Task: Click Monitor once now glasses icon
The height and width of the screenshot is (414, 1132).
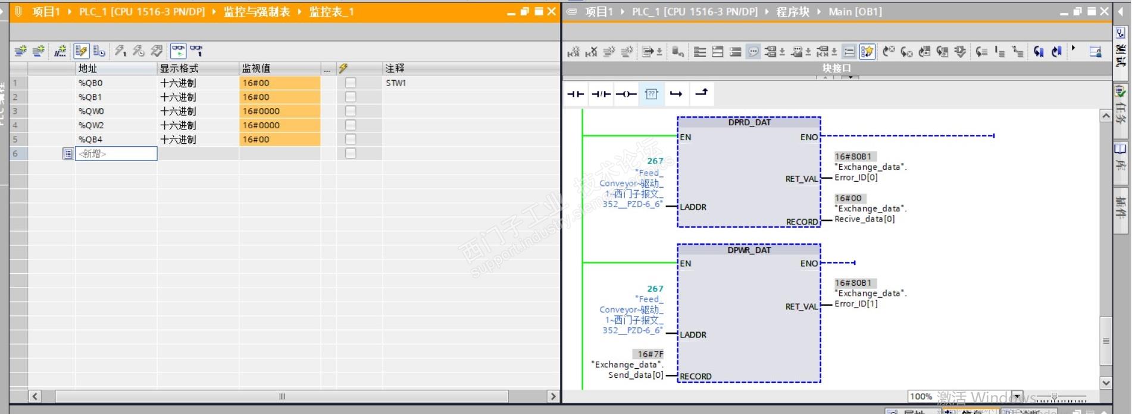Action: pos(196,51)
